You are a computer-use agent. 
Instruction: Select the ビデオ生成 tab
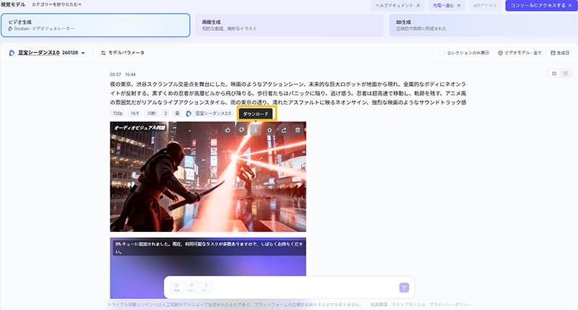click(95, 25)
